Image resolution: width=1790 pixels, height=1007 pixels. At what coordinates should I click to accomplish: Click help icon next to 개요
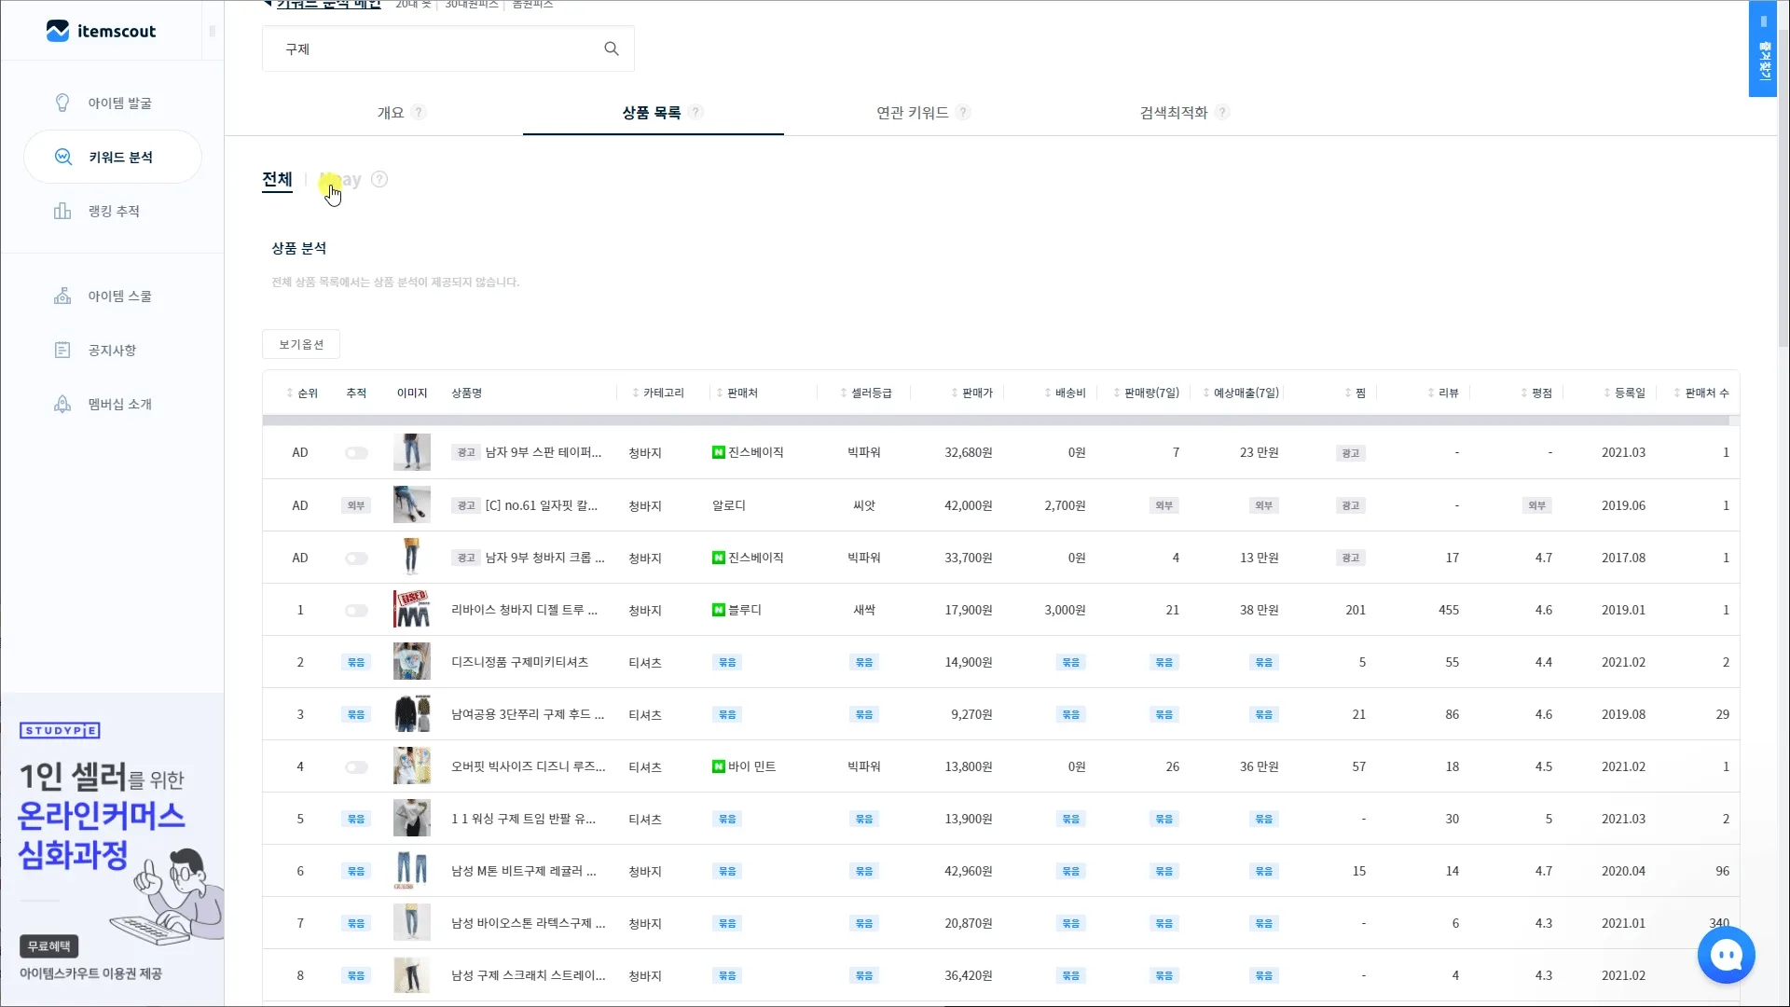pyautogui.click(x=419, y=113)
